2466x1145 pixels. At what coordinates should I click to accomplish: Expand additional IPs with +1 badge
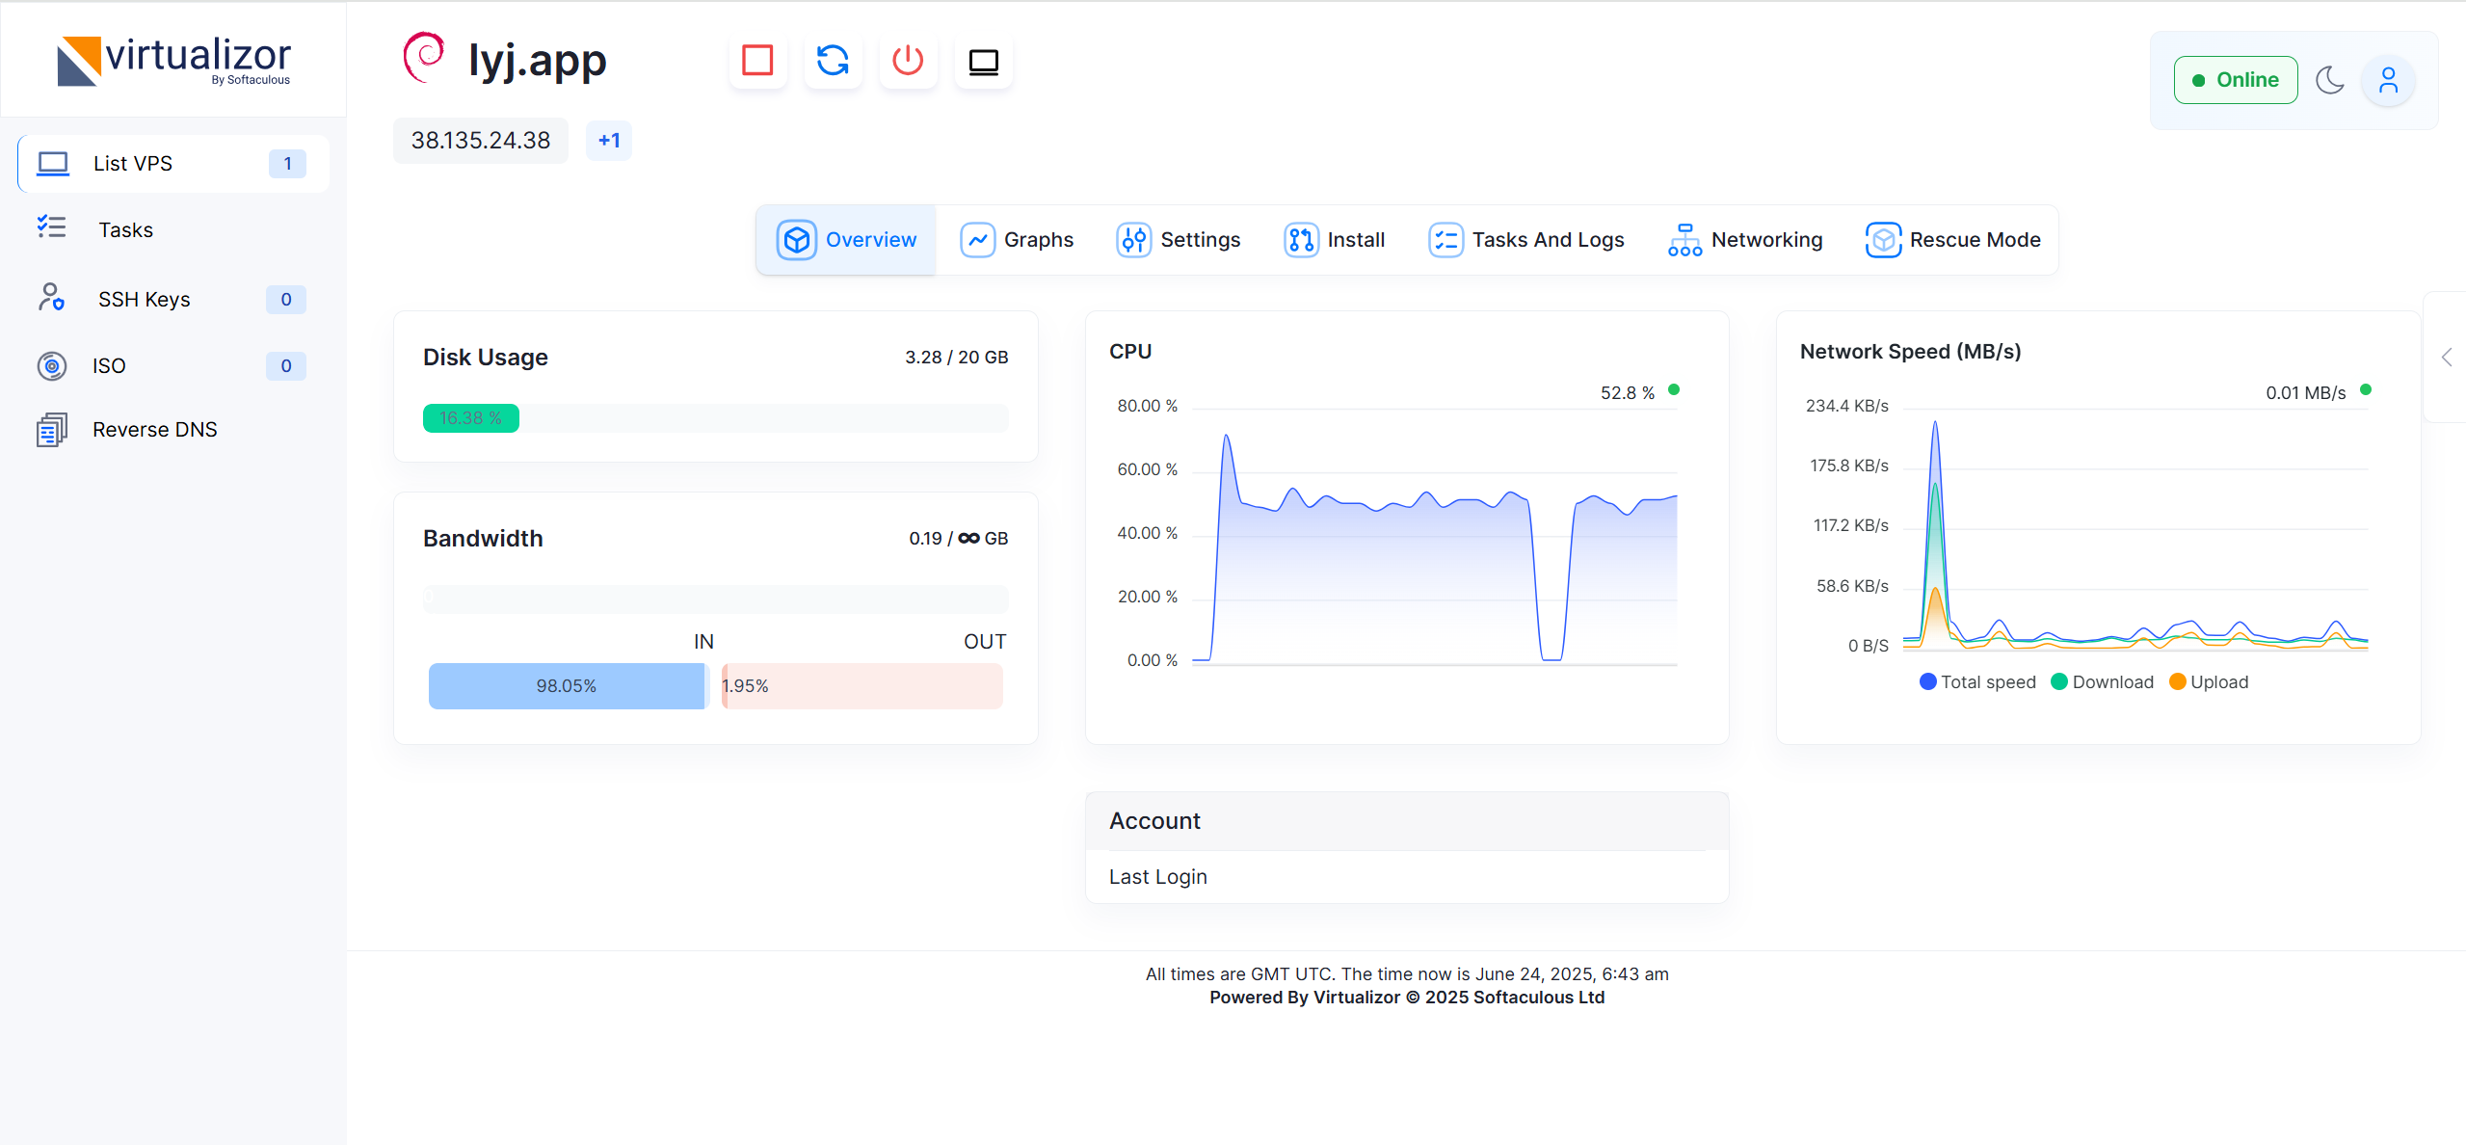click(x=609, y=141)
